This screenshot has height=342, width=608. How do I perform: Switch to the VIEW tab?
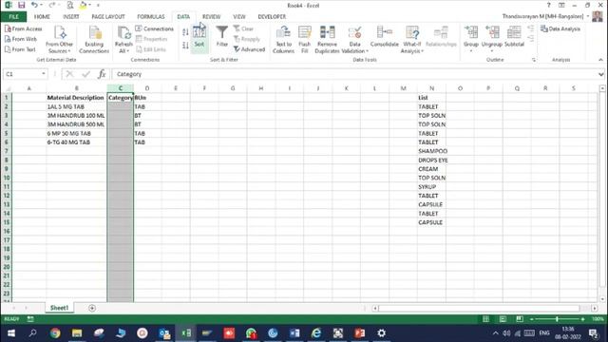point(239,17)
